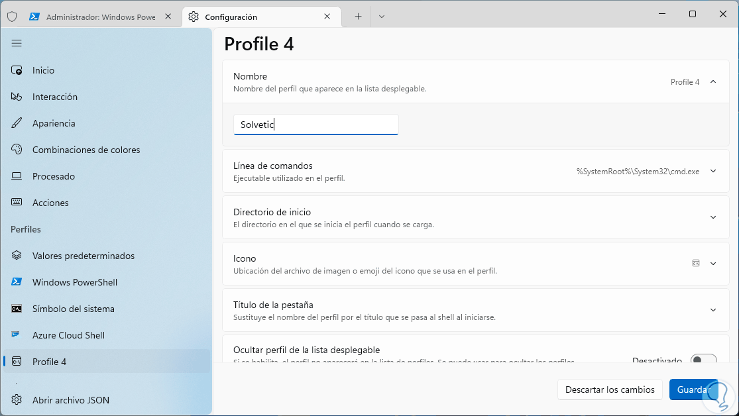Select Azure Cloud Shell profile
The height and width of the screenshot is (416, 739).
coord(68,335)
